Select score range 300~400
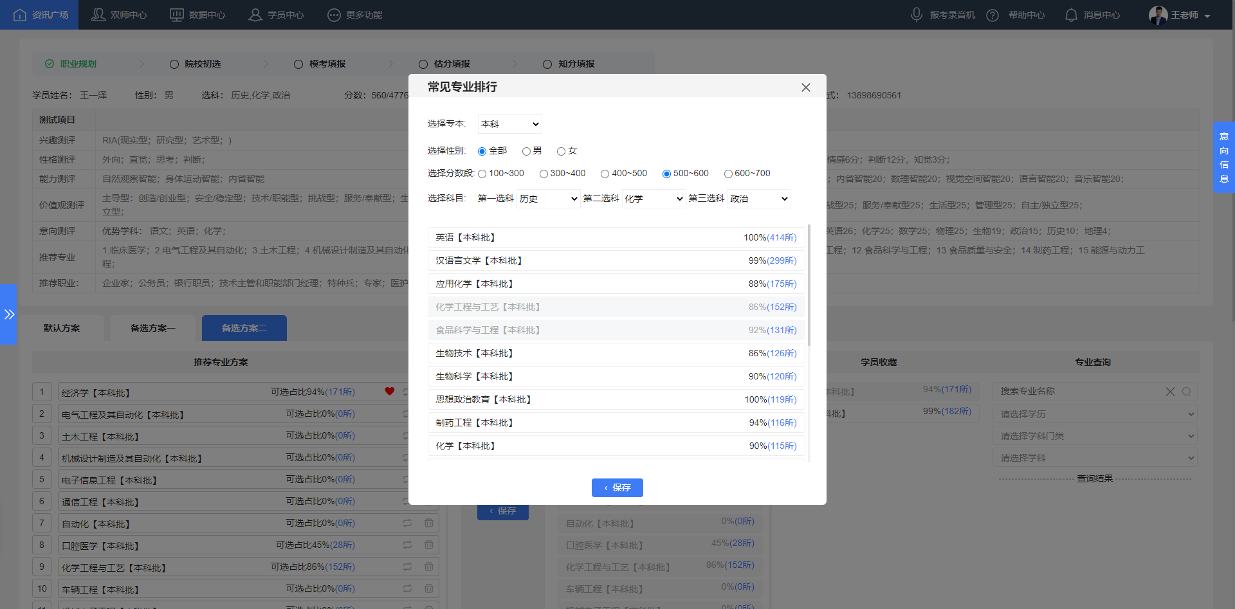 click(x=544, y=174)
